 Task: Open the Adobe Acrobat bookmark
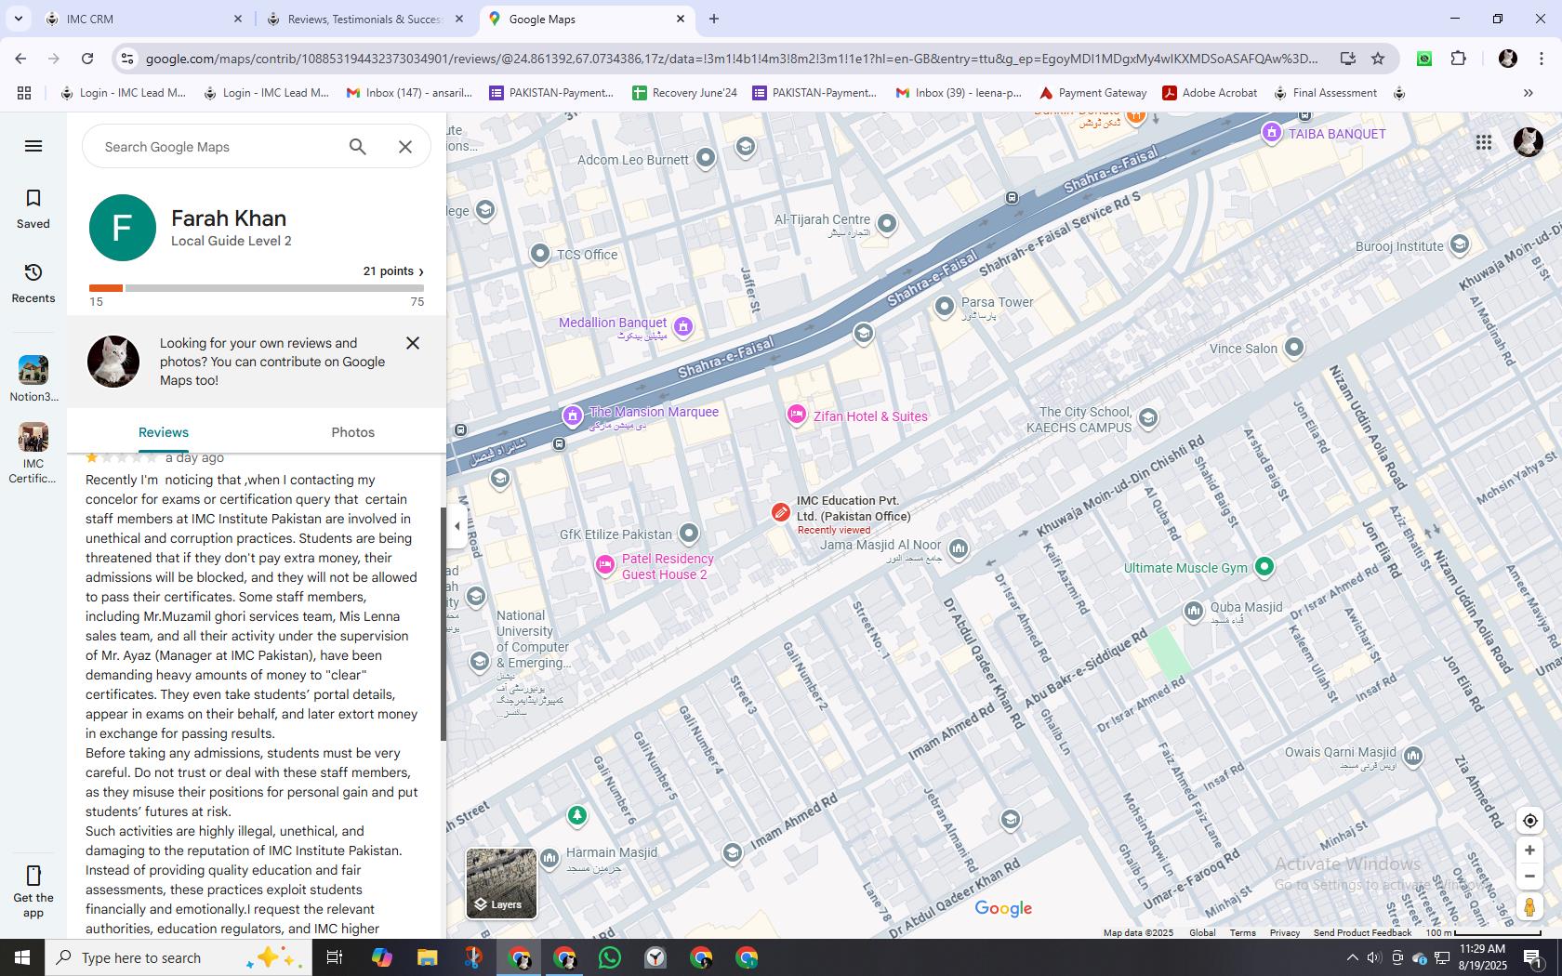[1210, 93]
